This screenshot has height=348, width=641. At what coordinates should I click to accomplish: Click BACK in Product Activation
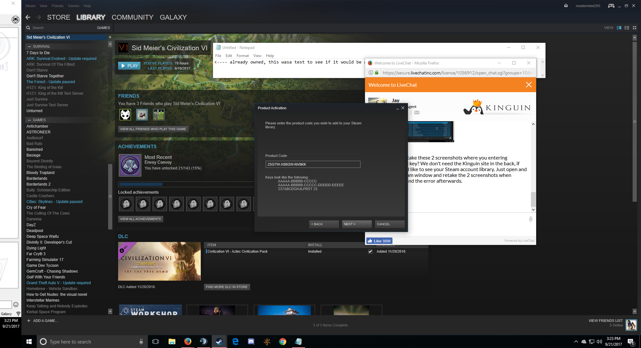324,224
